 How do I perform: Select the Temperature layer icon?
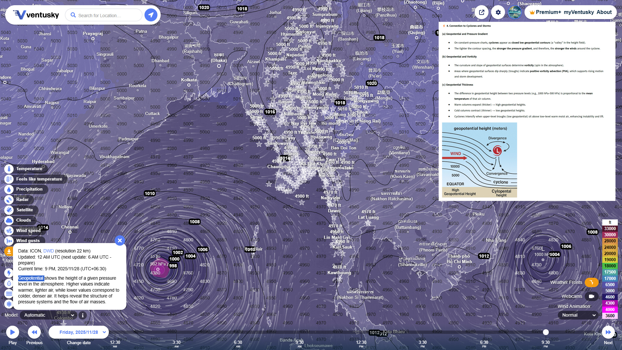pyautogui.click(x=9, y=169)
